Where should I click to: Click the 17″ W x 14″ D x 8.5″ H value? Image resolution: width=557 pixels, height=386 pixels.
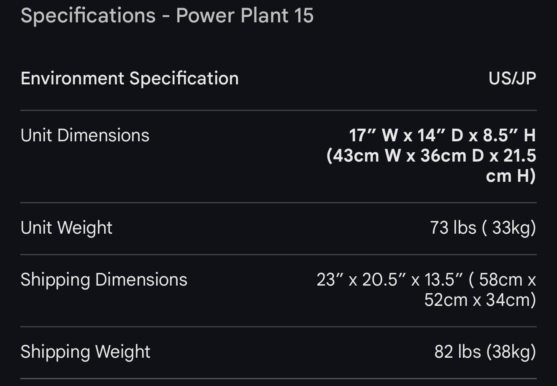pyautogui.click(x=442, y=135)
